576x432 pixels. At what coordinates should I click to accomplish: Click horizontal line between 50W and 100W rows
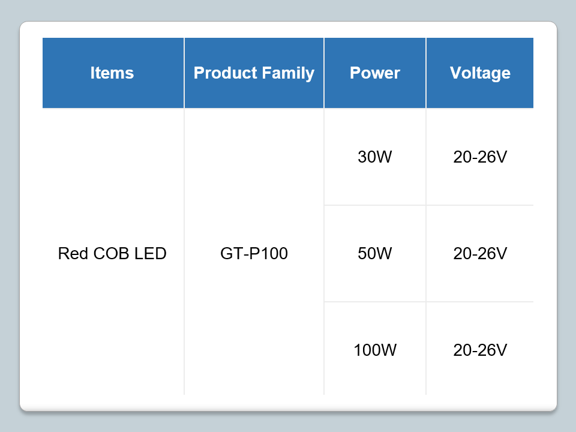tap(428, 302)
